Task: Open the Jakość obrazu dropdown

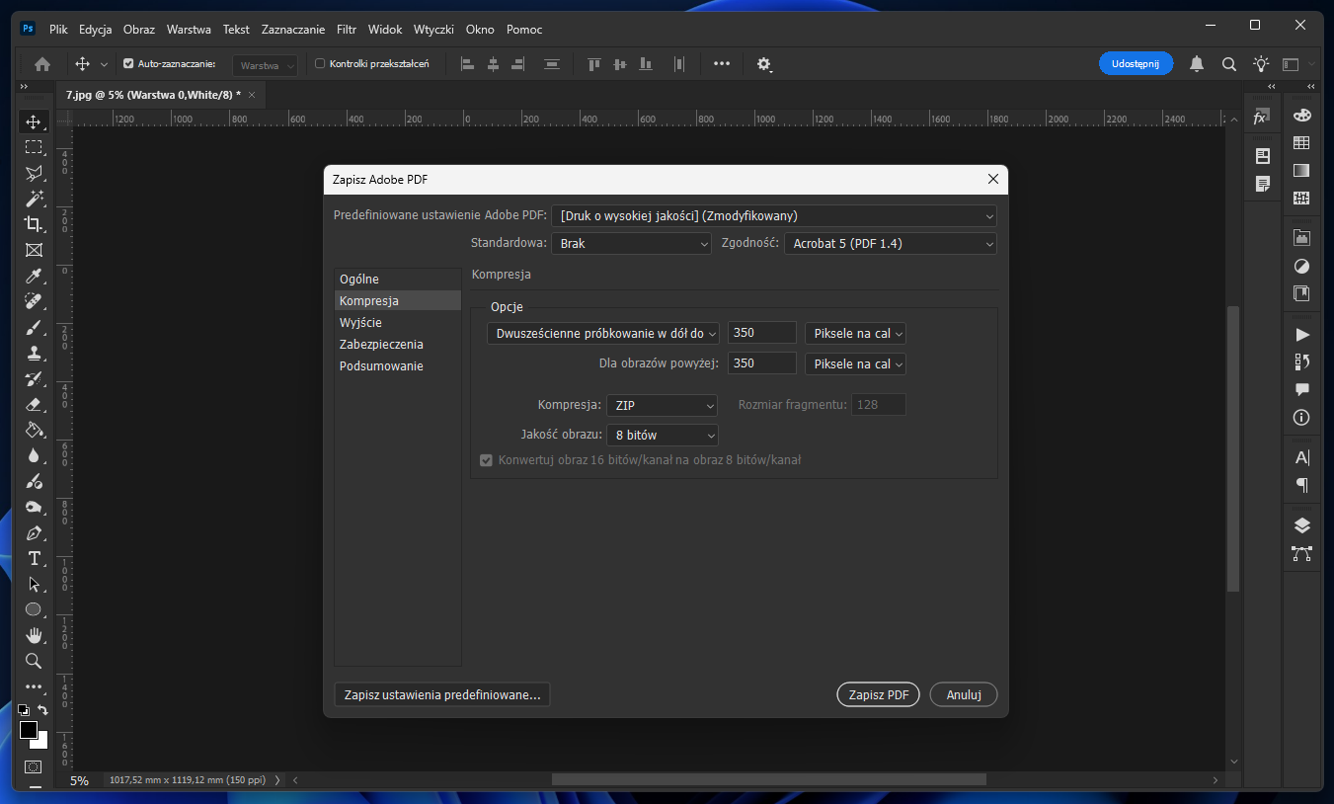Action: coord(662,435)
